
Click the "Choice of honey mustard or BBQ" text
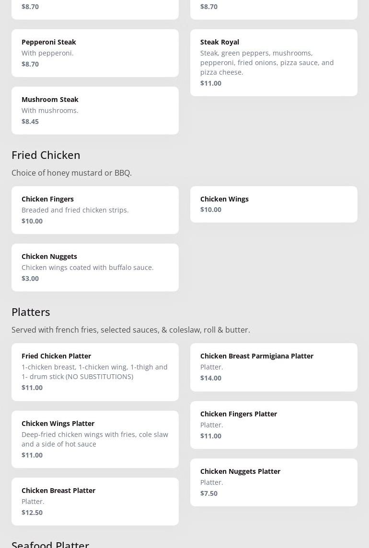point(71,173)
